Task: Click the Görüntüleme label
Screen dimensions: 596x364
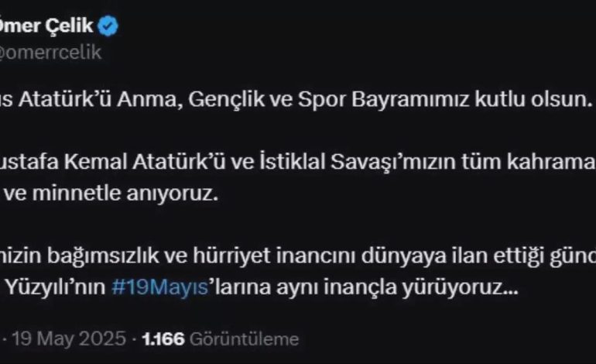Action: 244,339
